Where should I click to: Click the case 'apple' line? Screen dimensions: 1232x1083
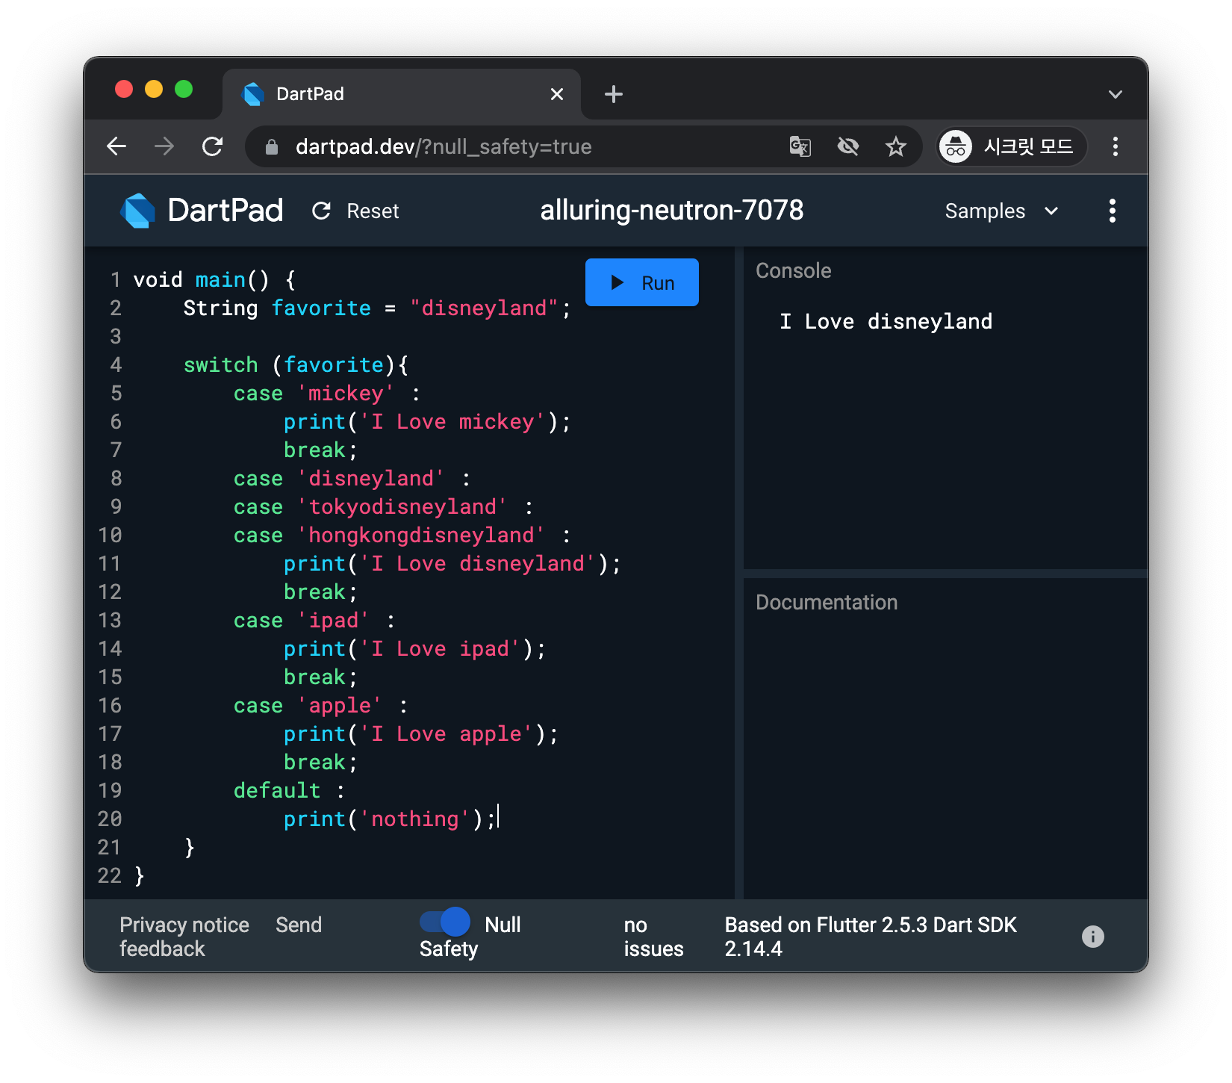[x=320, y=706]
